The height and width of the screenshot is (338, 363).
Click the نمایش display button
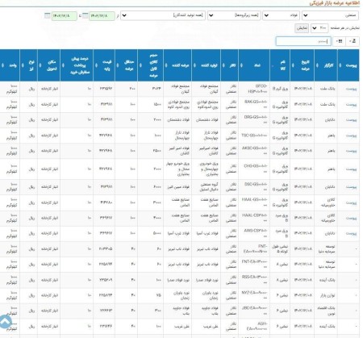tap(302, 28)
